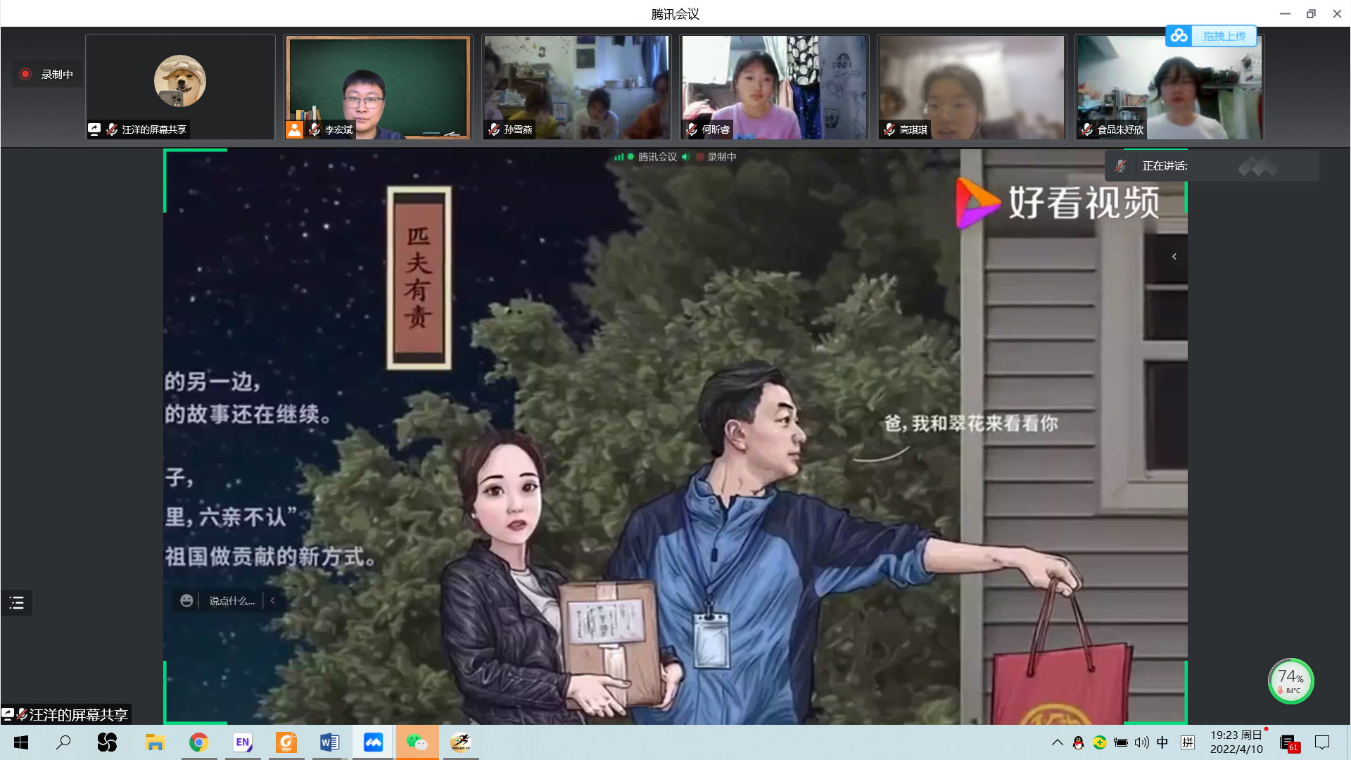This screenshot has height=760, width=1351.
Task: Select 李宏斌's video thumbnail
Action: tap(378, 87)
